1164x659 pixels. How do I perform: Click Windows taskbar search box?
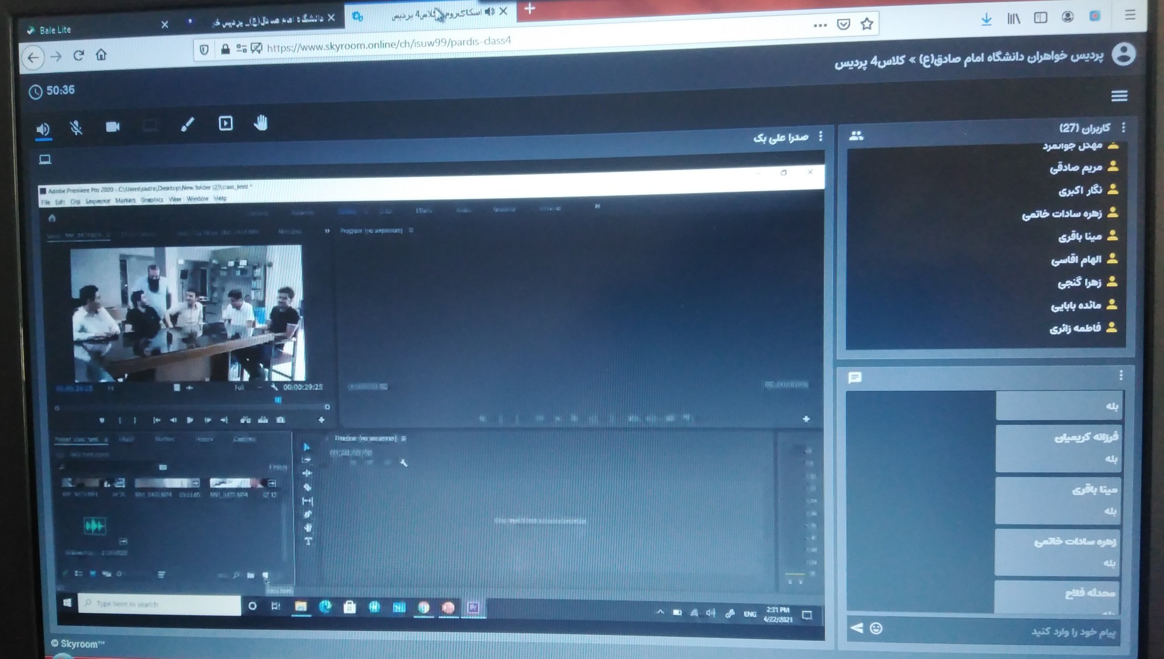(x=159, y=604)
